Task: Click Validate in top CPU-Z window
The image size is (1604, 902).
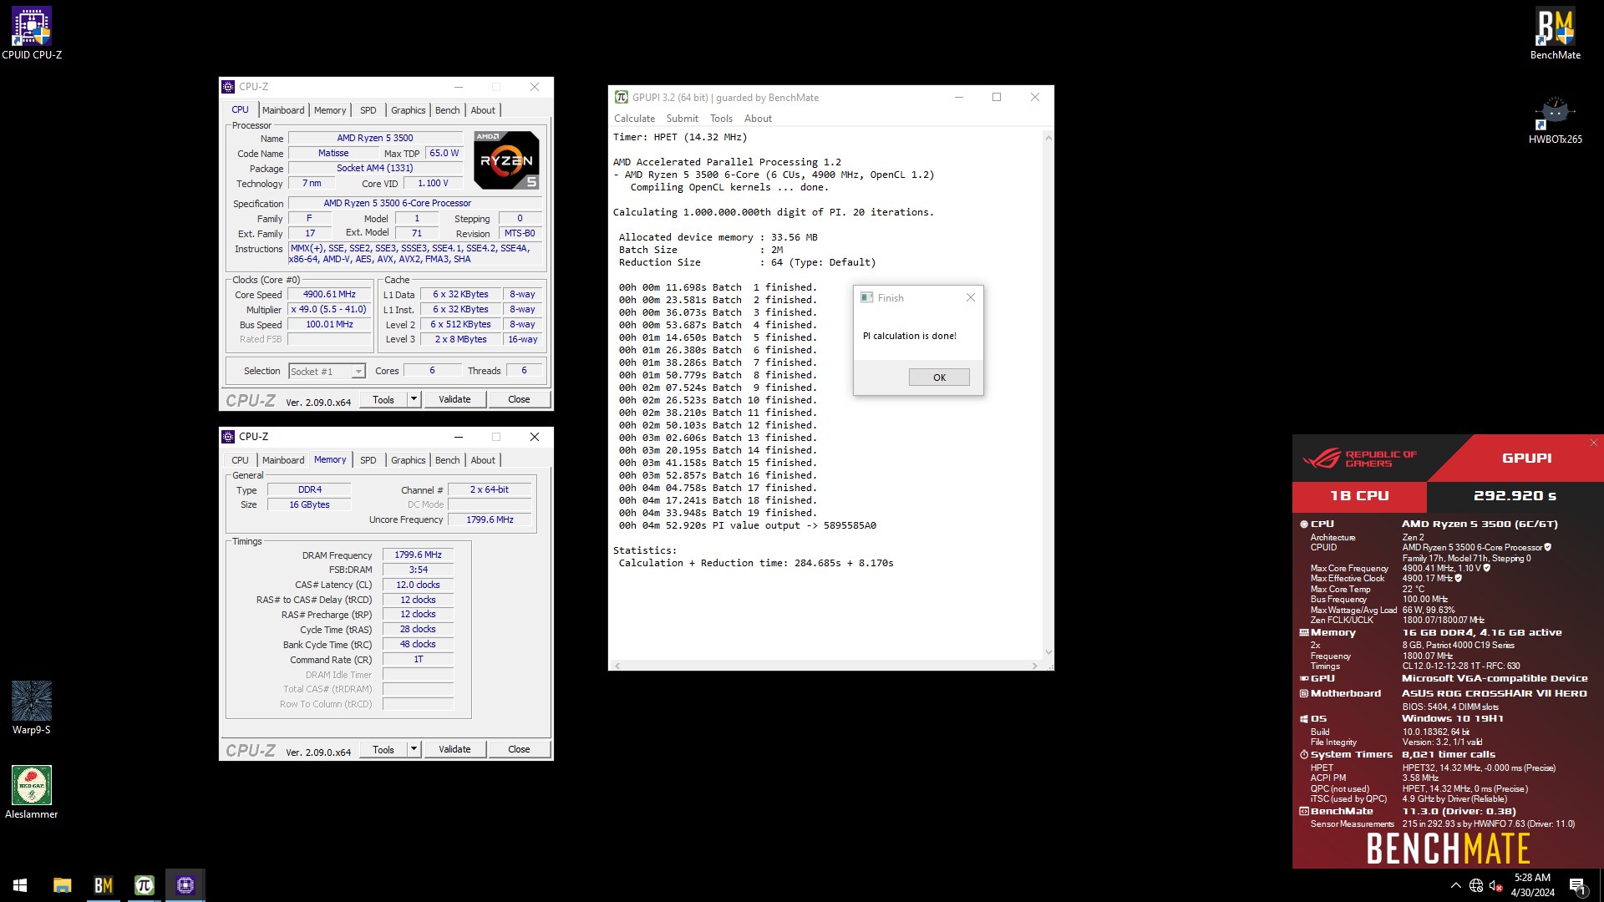Action: pyautogui.click(x=454, y=399)
